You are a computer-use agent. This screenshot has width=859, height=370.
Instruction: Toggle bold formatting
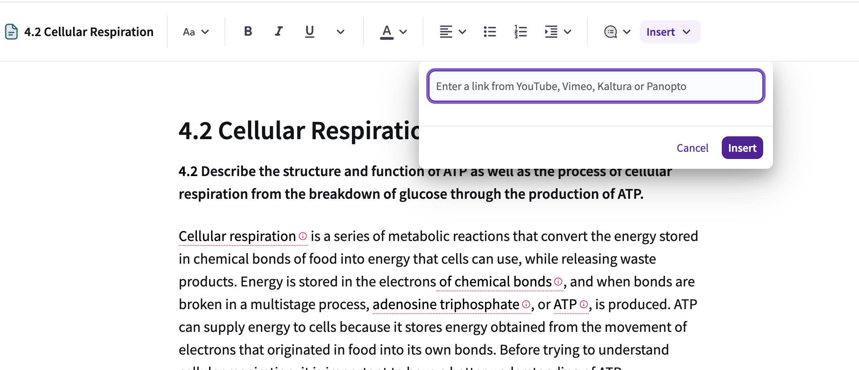tap(248, 31)
